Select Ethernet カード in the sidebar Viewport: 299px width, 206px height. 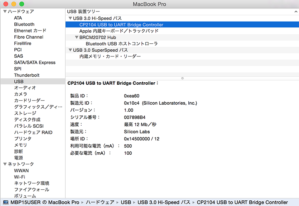coord(30,31)
